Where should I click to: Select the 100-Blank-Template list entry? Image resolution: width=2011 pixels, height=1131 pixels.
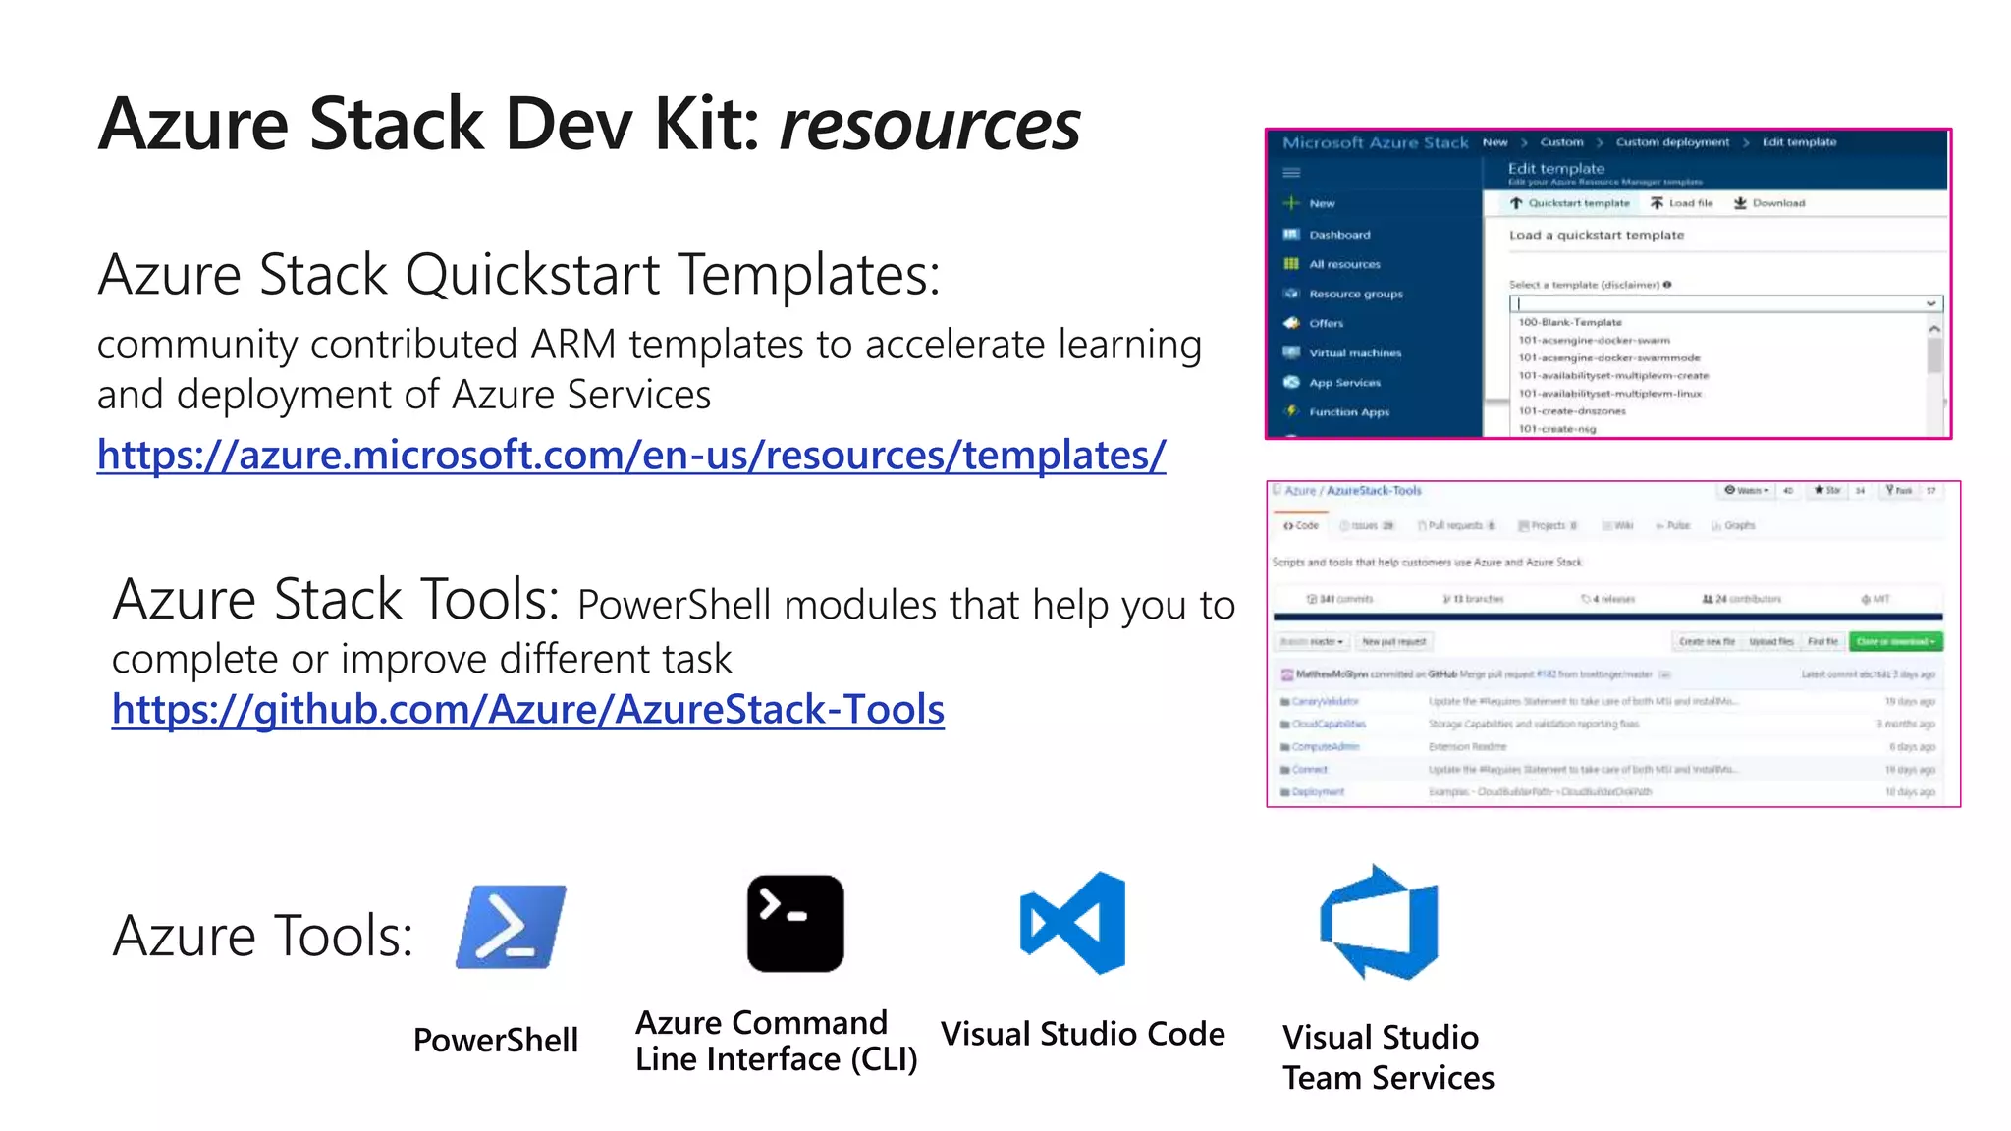pyautogui.click(x=1570, y=322)
